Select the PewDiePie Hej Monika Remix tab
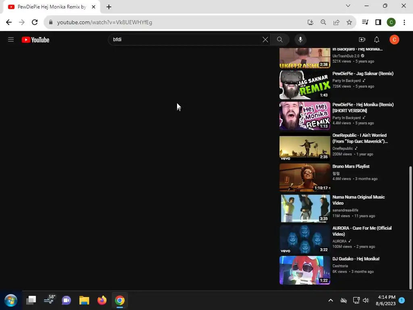Viewport: 413px width, 310px height. click(52, 7)
